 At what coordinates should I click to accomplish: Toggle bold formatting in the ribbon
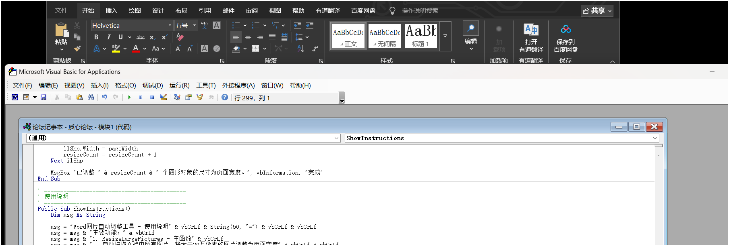(96, 37)
